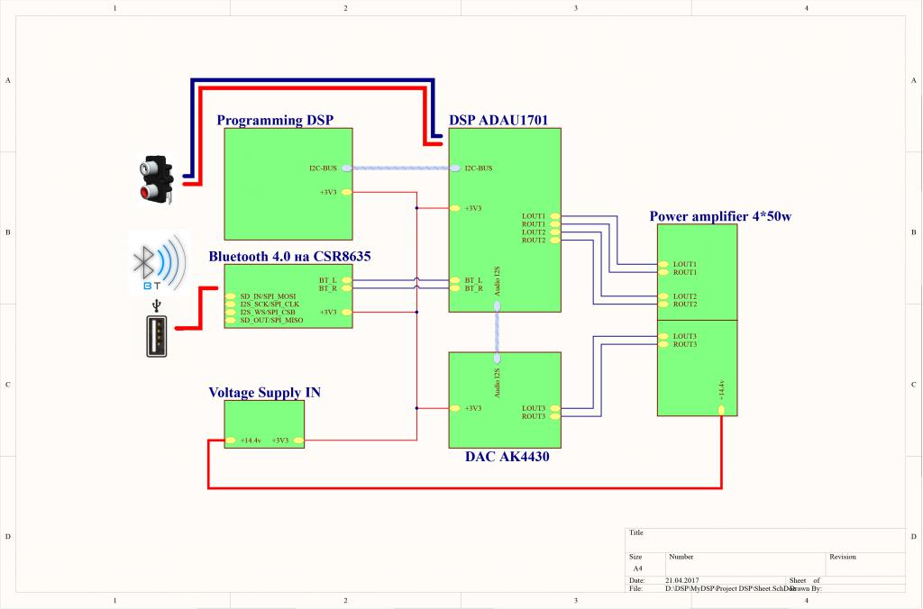The height and width of the screenshot is (609, 923).
Task: Click the A4 sheet size value
Action: pos(638,568)
